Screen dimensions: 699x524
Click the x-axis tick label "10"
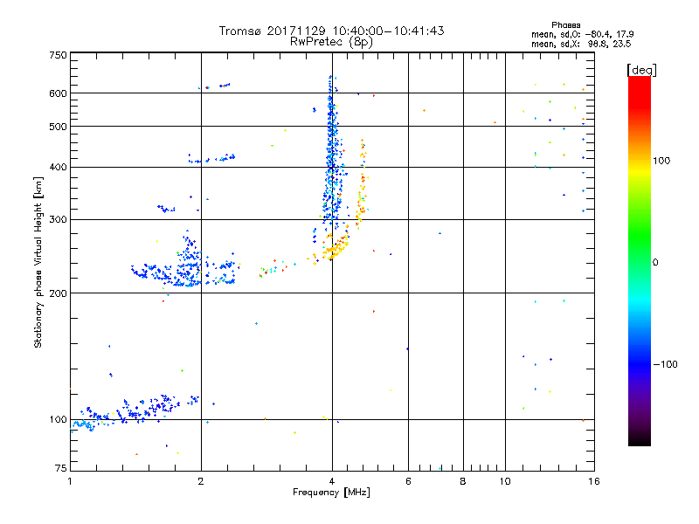point(505,481)
